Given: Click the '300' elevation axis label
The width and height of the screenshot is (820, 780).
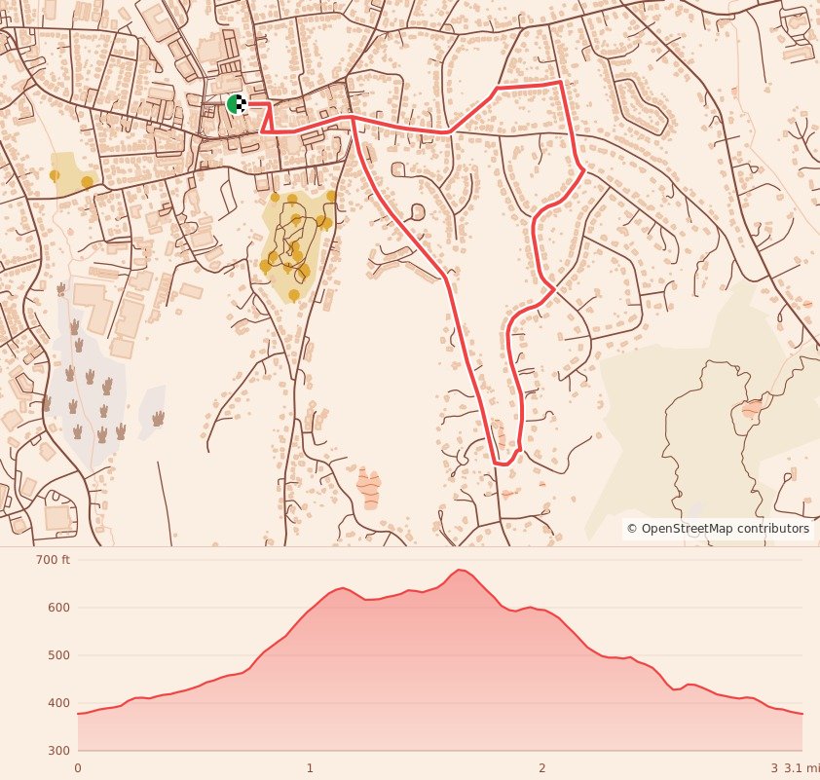Looking at the screenshot, I should point(58,751).
